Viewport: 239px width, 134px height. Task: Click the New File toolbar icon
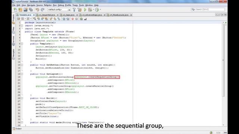pos(15,10)
